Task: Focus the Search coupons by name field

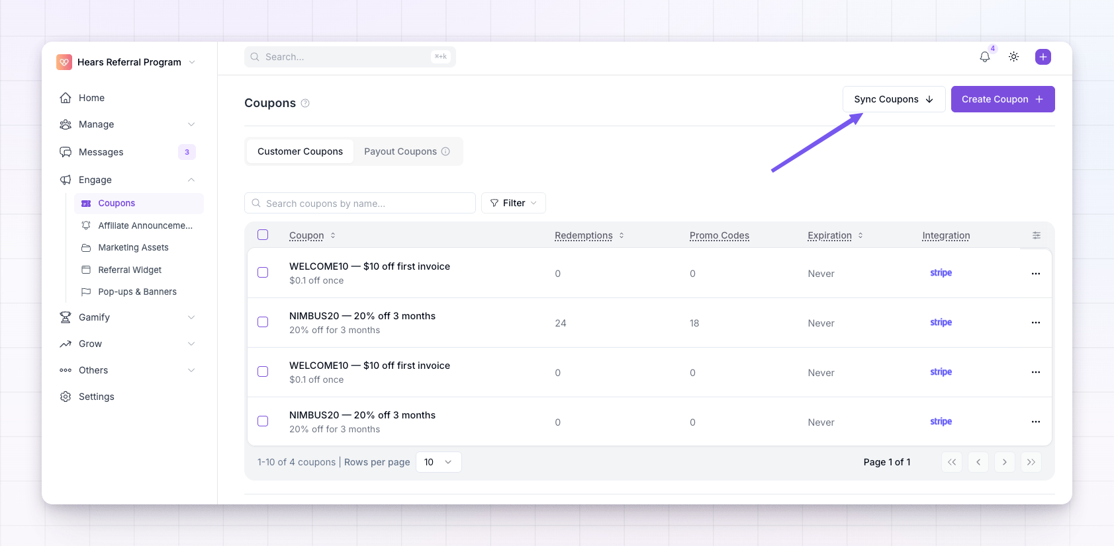Action: pyautogui.click(x=360, y=203)
